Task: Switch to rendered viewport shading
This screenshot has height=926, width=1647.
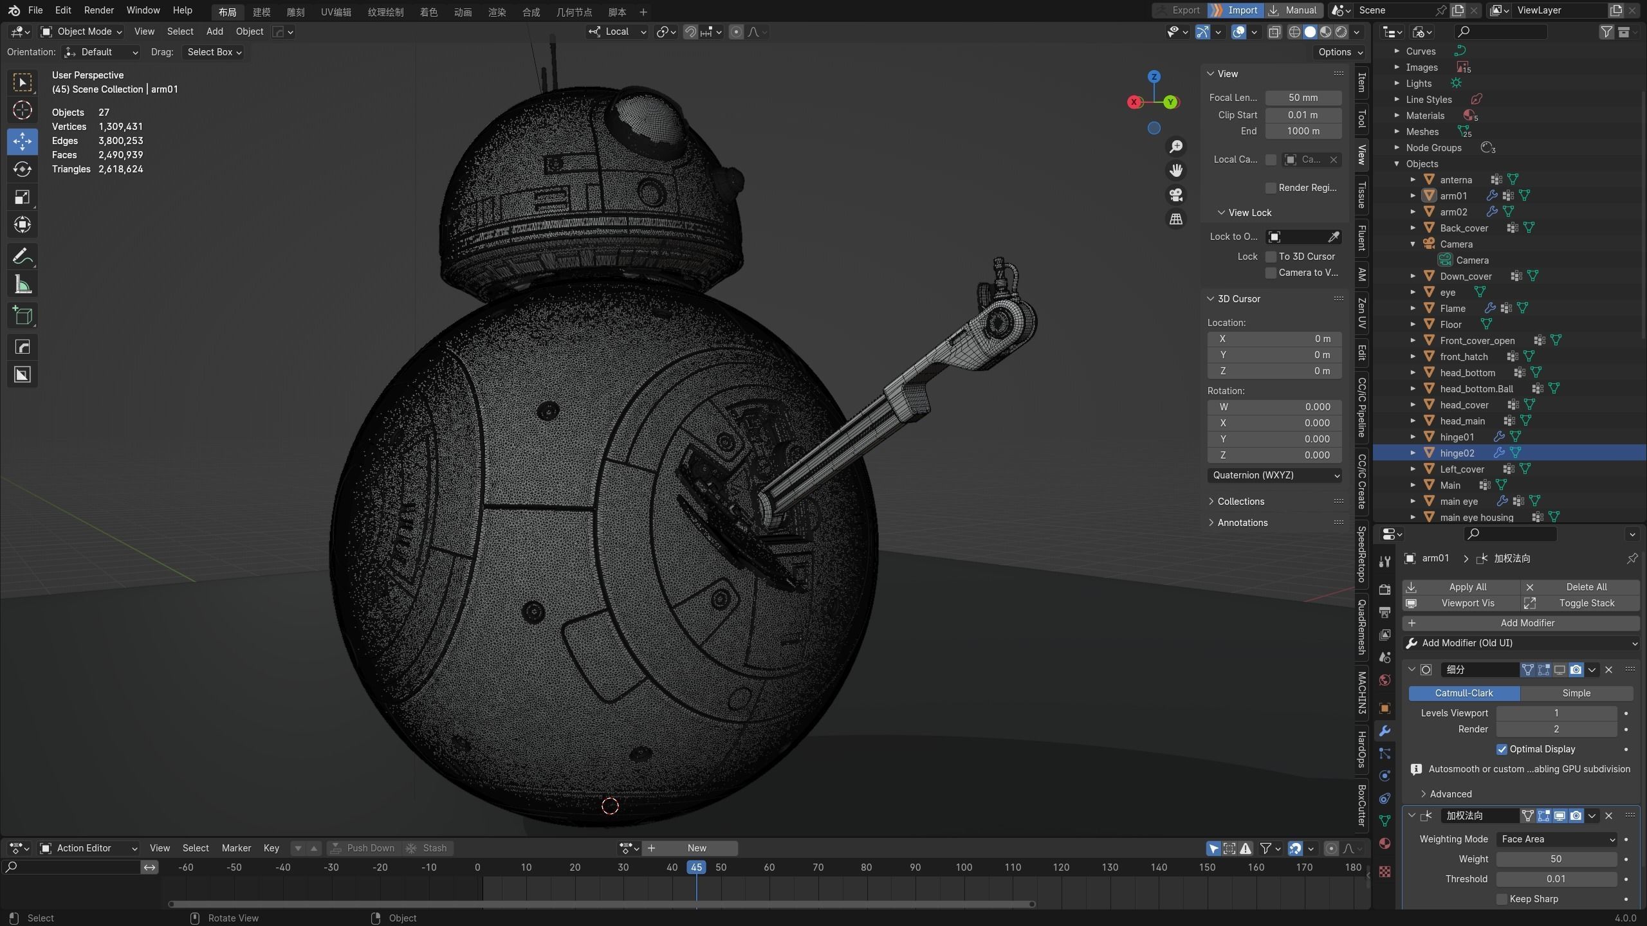Action: tap(1341, 32)
